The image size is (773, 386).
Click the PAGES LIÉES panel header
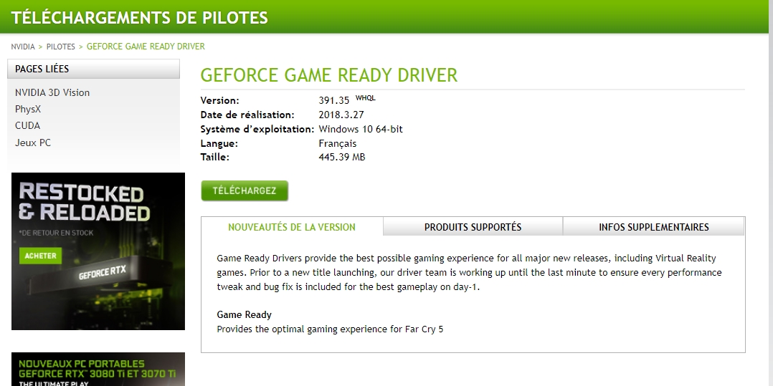pos(93,69)
